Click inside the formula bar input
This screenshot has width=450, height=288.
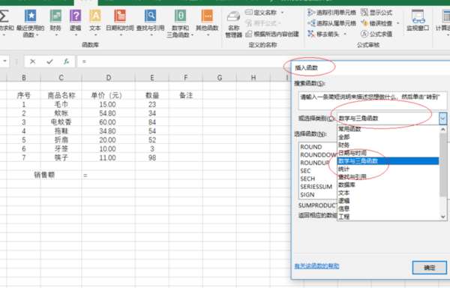184,61
